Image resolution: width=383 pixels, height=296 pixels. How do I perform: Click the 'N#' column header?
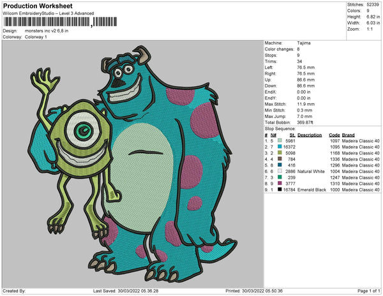(273, 135)
